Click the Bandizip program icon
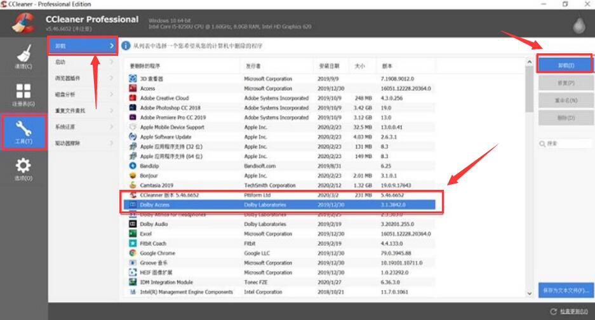The image size is (595, 320). point(133,166)
